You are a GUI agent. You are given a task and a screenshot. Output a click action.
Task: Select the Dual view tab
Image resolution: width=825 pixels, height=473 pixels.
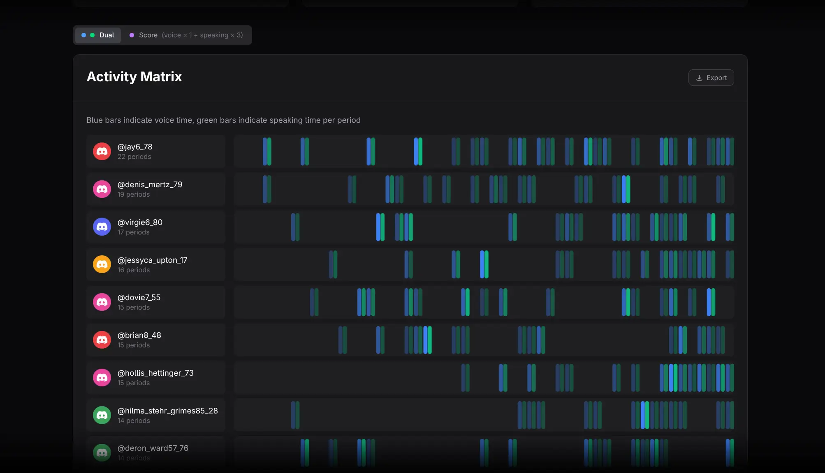[98, 35]
